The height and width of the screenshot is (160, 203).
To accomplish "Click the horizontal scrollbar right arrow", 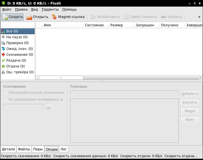I will click(x=200, y=78).
